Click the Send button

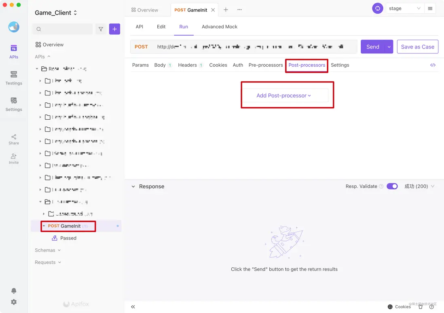tap(372, 47)
